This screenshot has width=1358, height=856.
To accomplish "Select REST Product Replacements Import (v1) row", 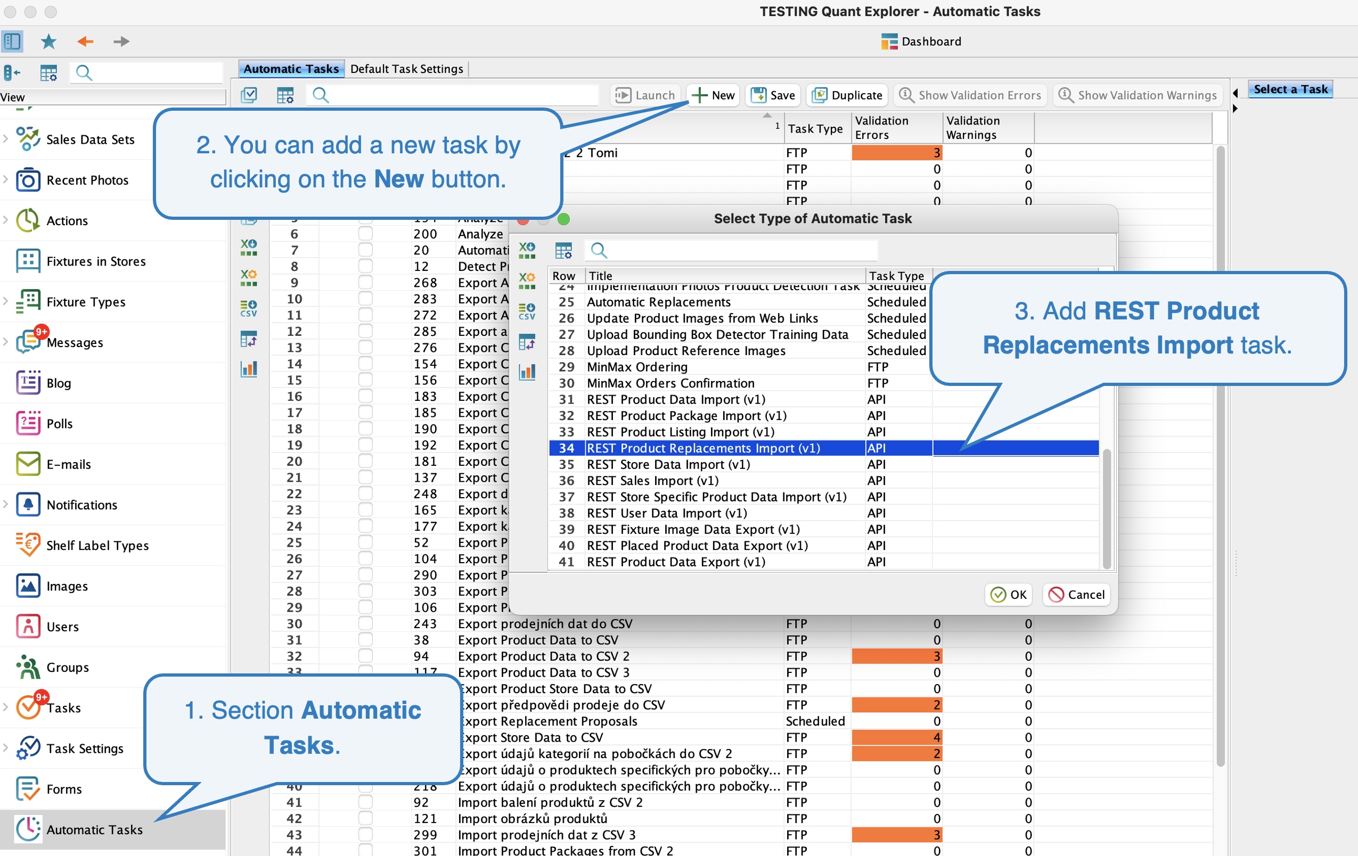I will pos(823,448).
